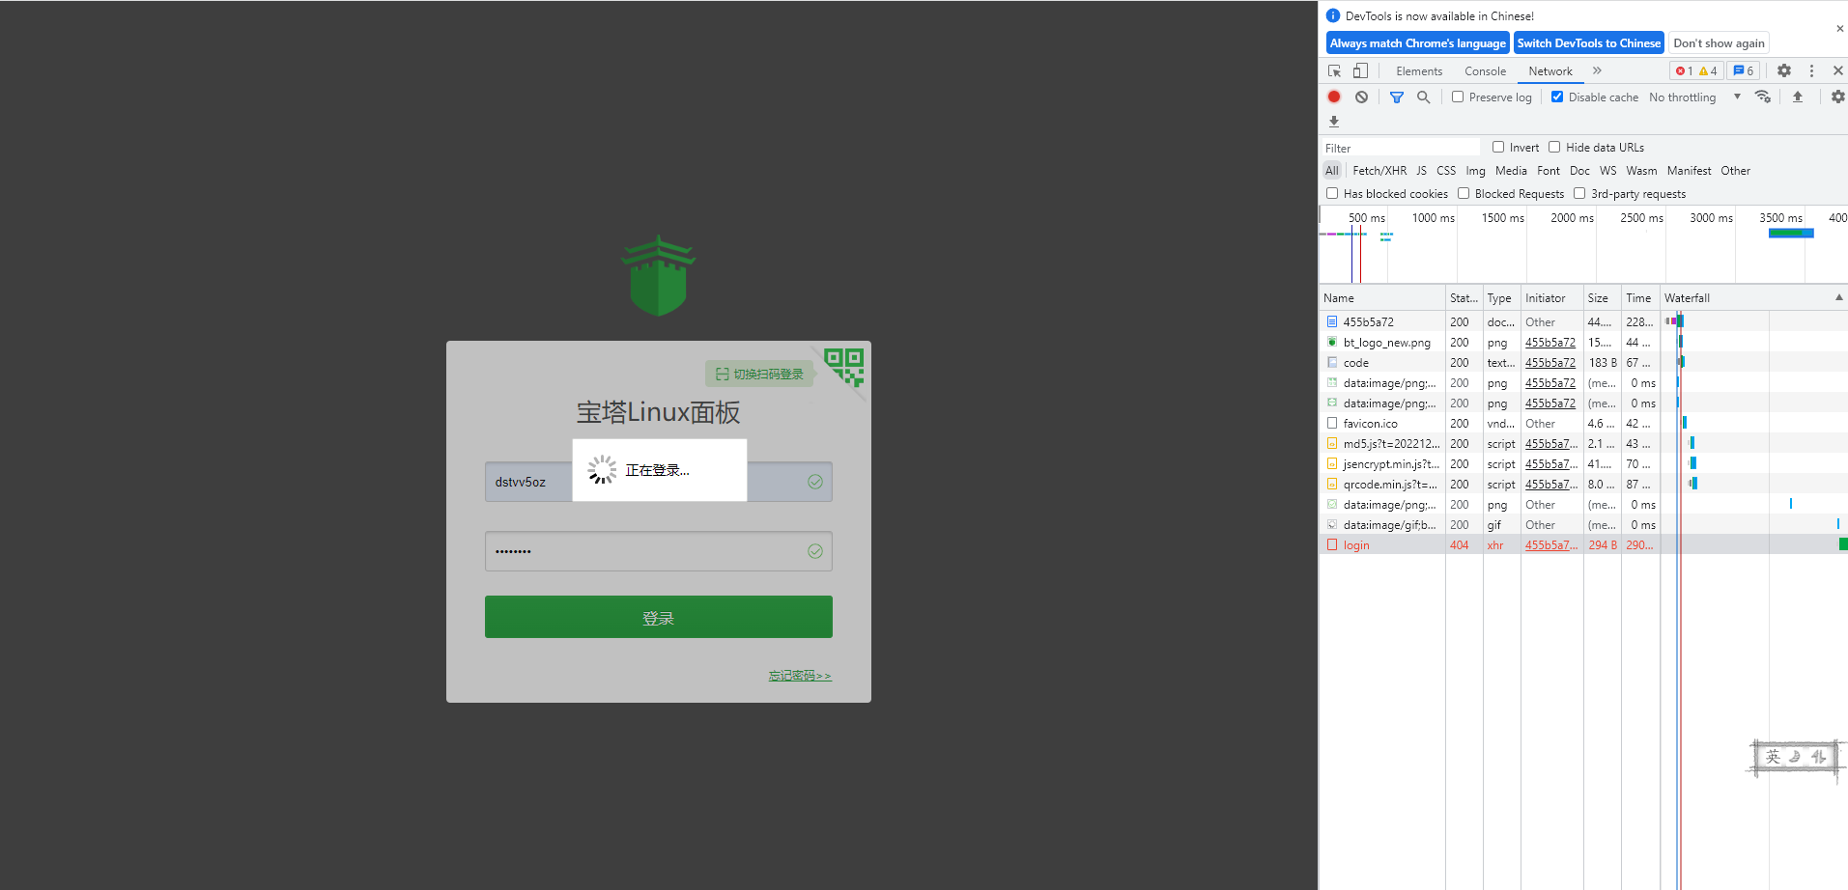The height and width of the screenshot is (890, 1848).
Task: Activate the inspect element picker icon
Action: point(1334,71)
